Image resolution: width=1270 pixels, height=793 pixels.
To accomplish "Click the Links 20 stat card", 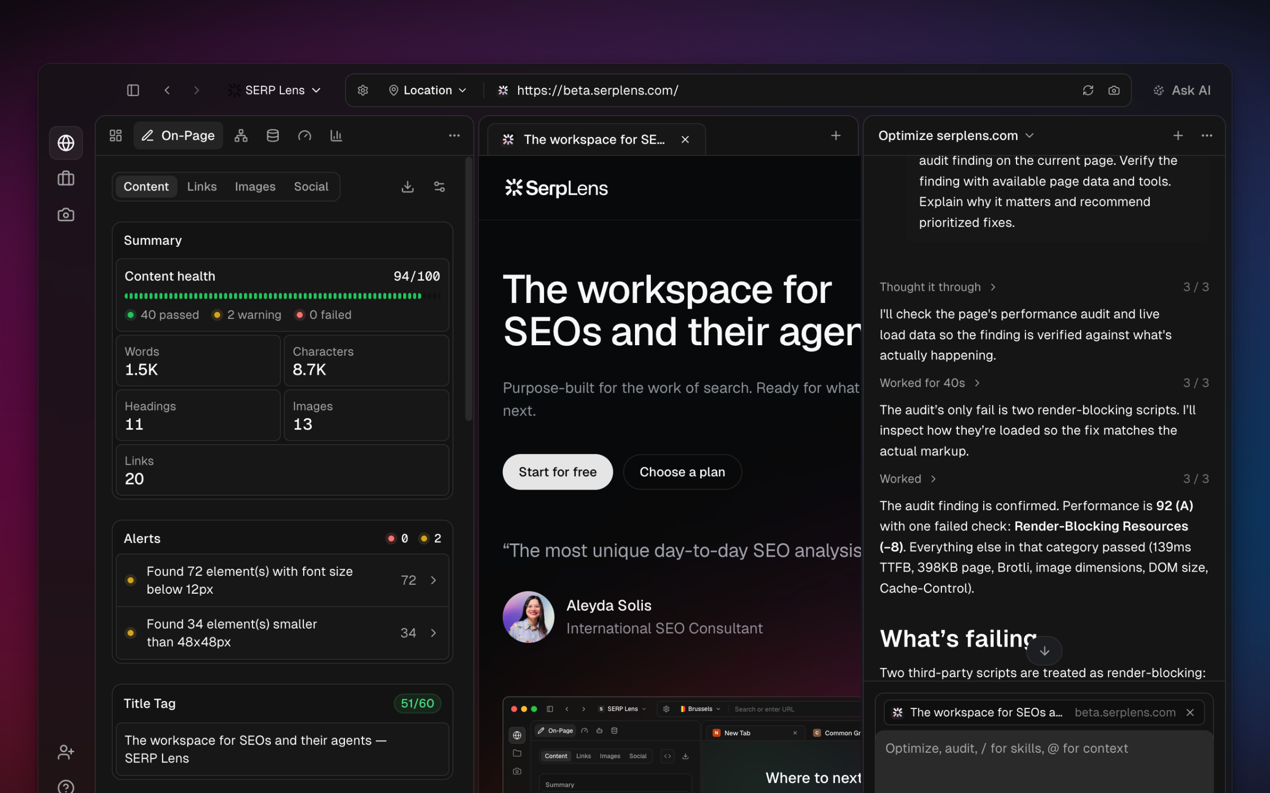I will [283, 470].
